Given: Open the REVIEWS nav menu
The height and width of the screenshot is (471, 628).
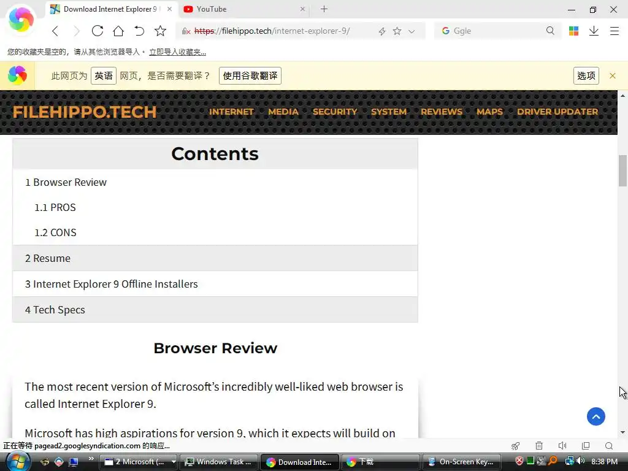Looking at the screenshot, I should click(442, 112).
